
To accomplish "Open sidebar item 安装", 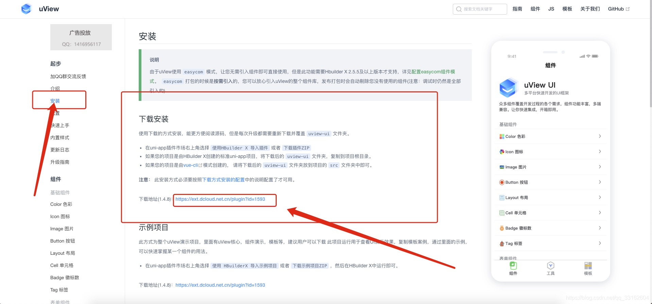I will click(x=55, y=101).
